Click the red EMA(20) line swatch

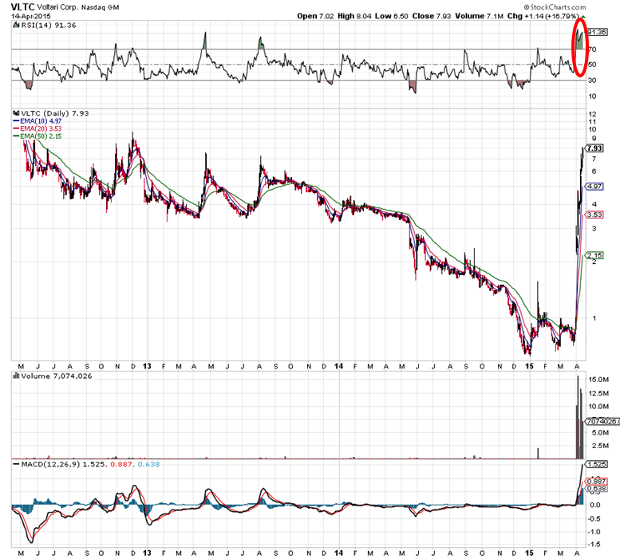pos(16,129)
